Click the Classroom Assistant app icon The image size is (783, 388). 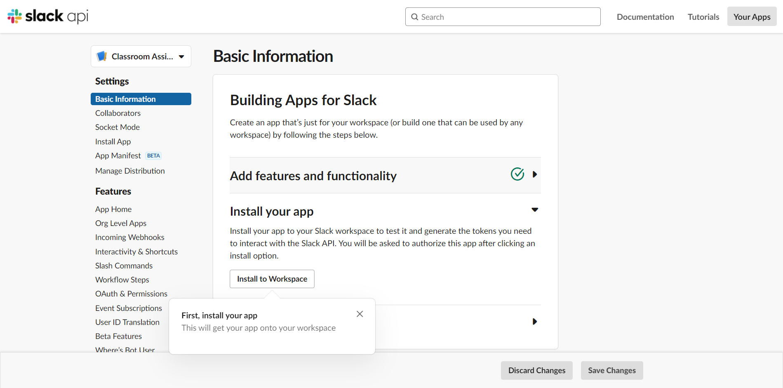tap(101, 56)
